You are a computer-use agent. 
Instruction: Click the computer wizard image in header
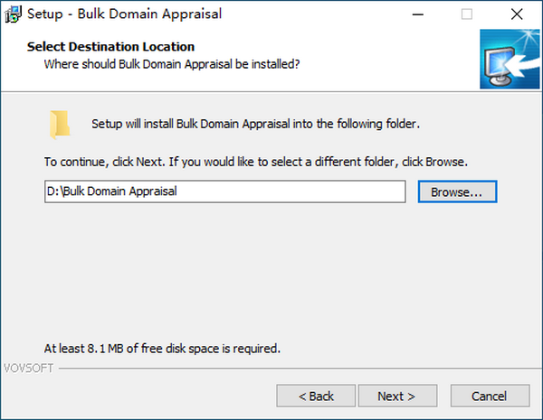pyautogui.click(x=508, y=59)
